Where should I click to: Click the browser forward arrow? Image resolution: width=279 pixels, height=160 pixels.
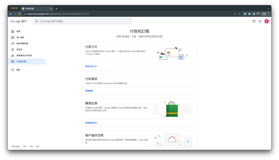[x=15, y=14]
